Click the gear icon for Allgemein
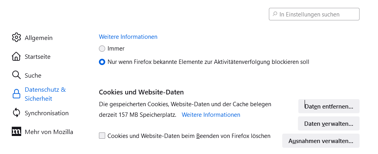 (x=16, y=38)
